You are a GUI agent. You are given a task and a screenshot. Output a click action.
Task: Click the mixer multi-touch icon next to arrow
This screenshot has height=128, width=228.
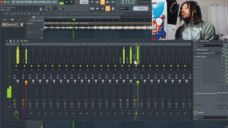[10, 41]
